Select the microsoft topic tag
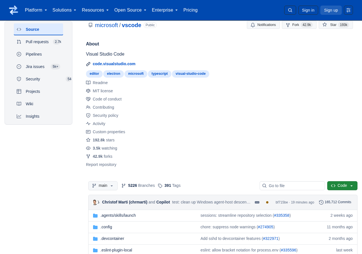Viewport: 362px width, 254px height. point(136,74)
